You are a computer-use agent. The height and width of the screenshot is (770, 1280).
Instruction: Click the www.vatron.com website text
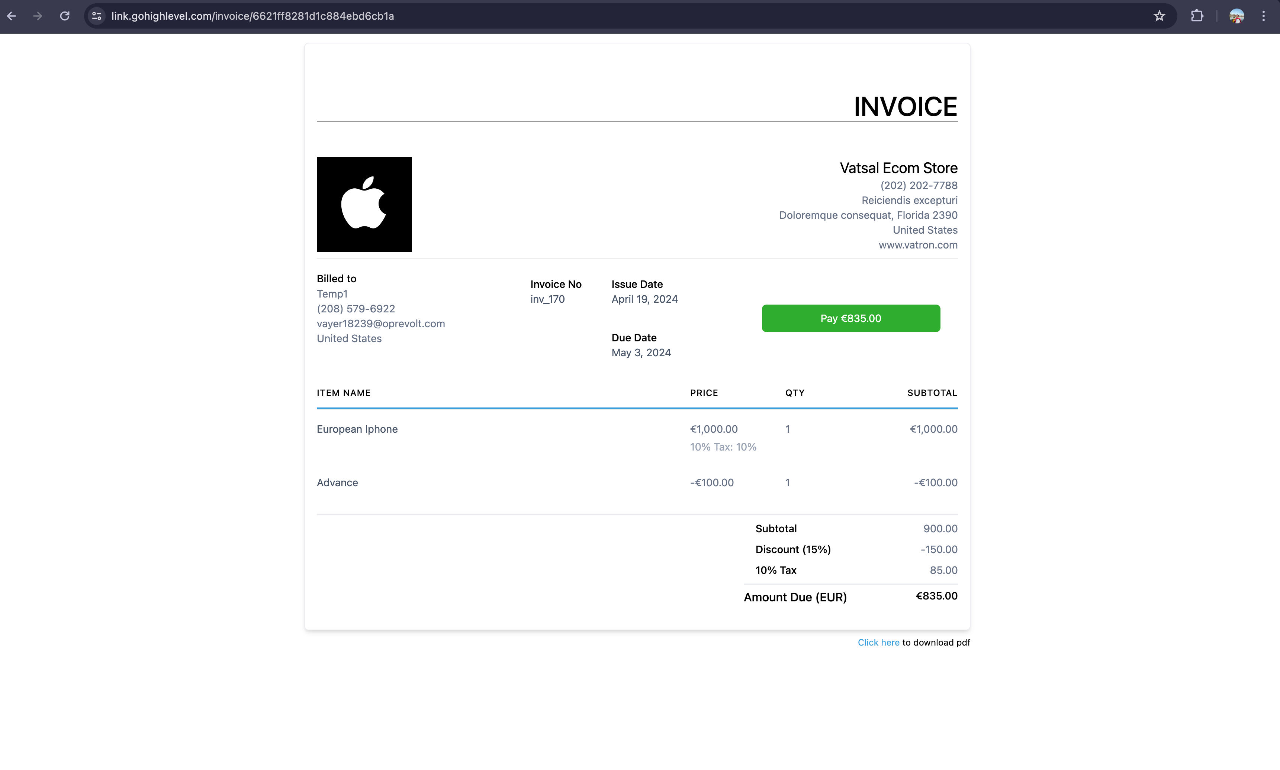[917, 245]
